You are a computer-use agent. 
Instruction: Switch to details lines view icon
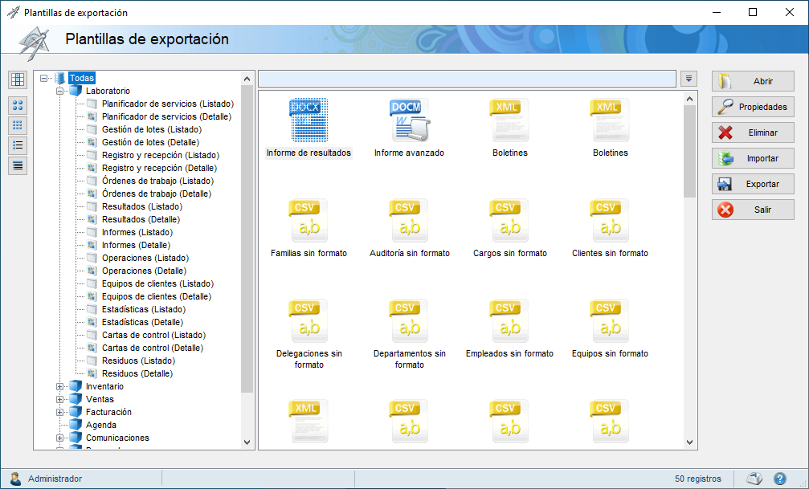pyautogui.click(x=18, y=165)
